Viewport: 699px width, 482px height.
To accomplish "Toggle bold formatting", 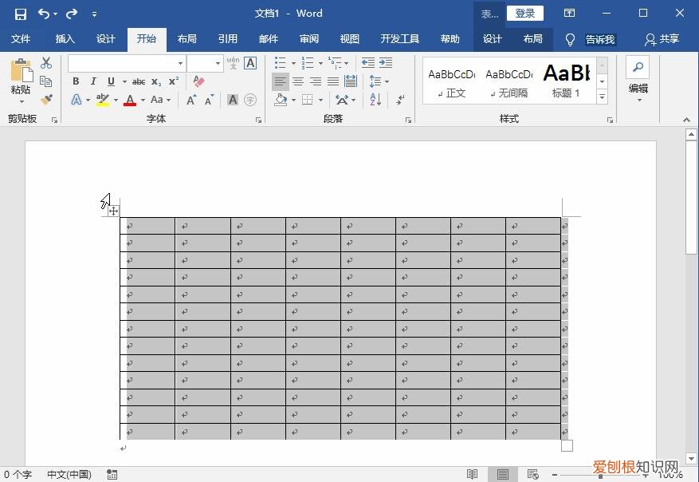I will (77, 81).
